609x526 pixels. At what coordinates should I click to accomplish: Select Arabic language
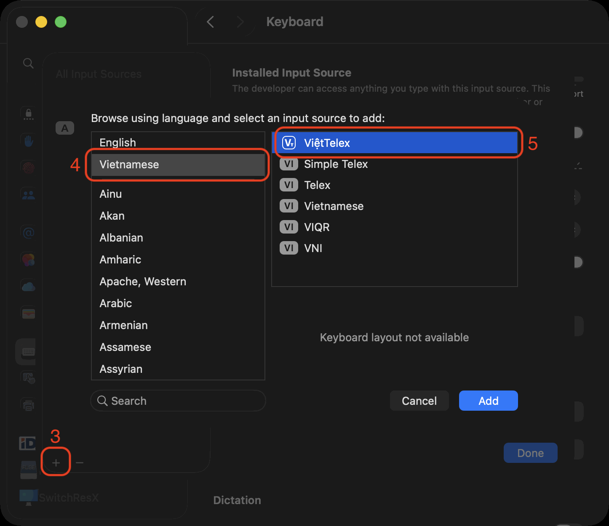(178, 303)
